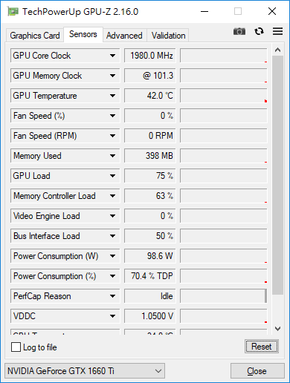
Task: Click the GPU Load history graph
Action: coord(224,176)
